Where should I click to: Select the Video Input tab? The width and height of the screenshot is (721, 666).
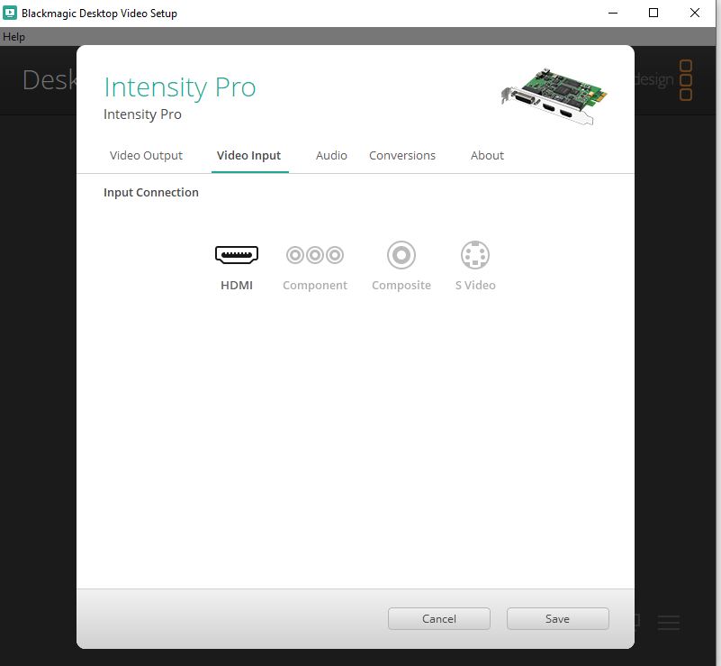[x=248, y=156]
